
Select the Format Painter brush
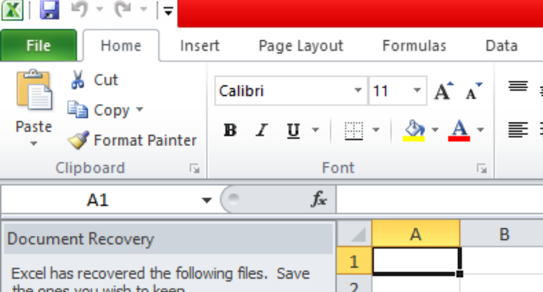(78, 140)
